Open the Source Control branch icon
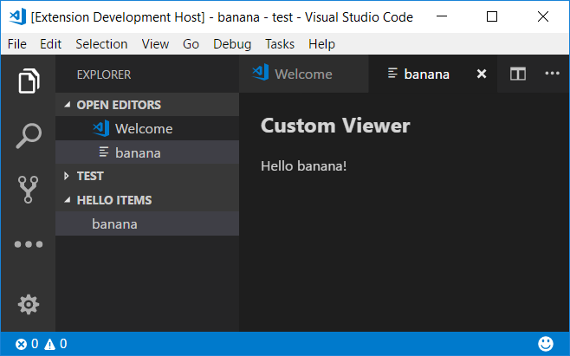The image size is (570, 356). click(x=28, y=190)
